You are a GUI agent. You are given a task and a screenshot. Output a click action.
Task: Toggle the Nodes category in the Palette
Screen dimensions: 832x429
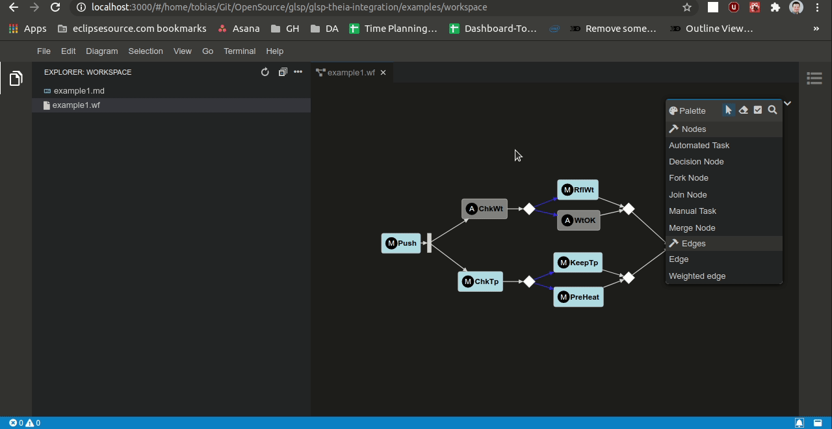coord(694,129)
